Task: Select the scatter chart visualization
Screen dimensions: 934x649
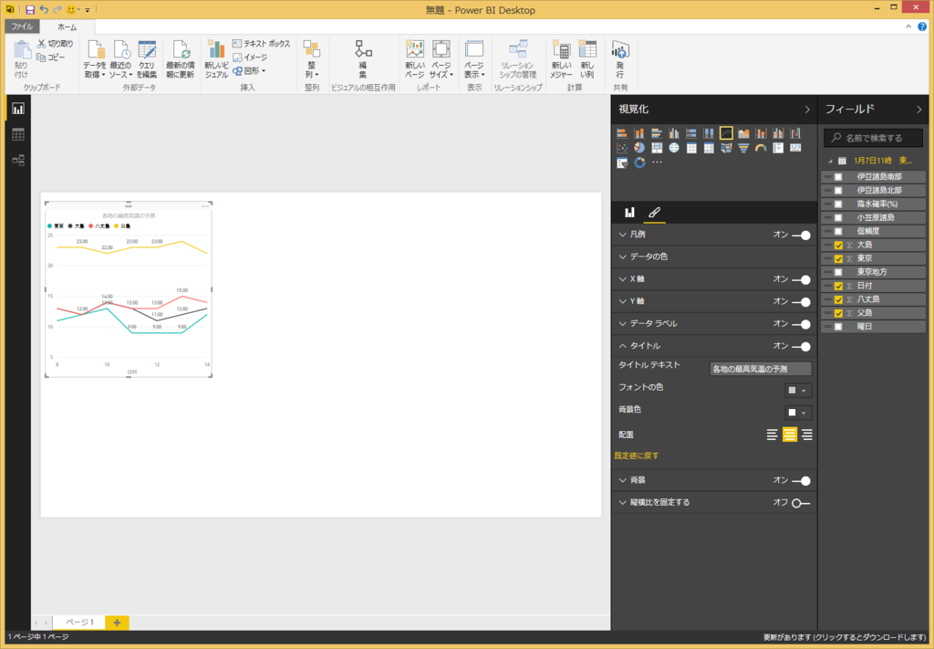Action: point(622,148)
